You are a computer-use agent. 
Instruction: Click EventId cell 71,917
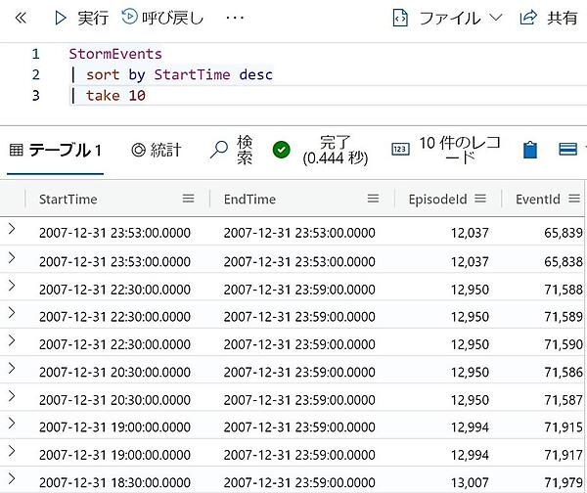click(x=564, y=455)
